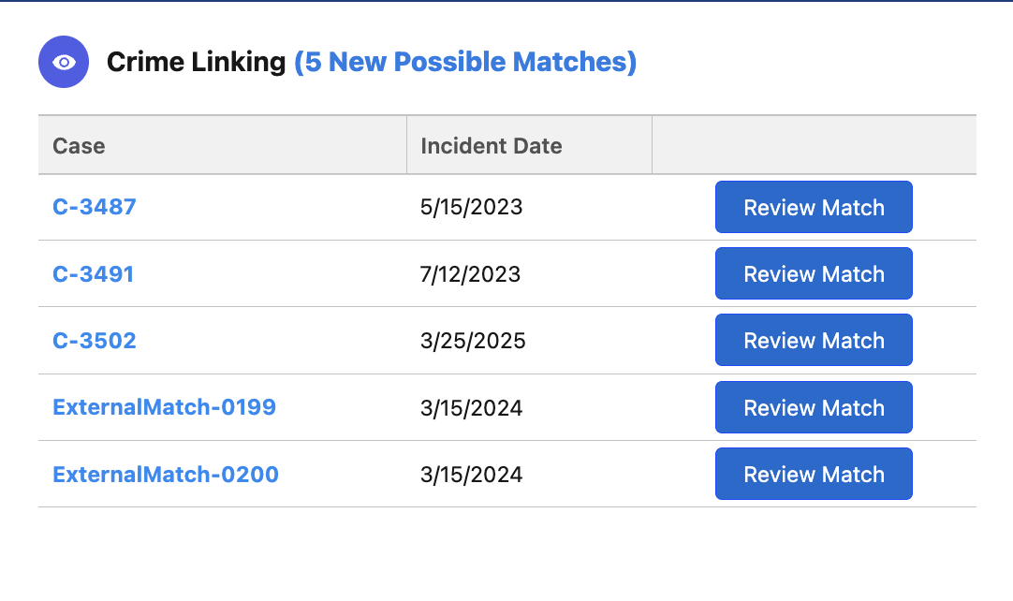Screen dimensions: 1013x601
Task: Open case link C-3491
Action: click(94, 274)
